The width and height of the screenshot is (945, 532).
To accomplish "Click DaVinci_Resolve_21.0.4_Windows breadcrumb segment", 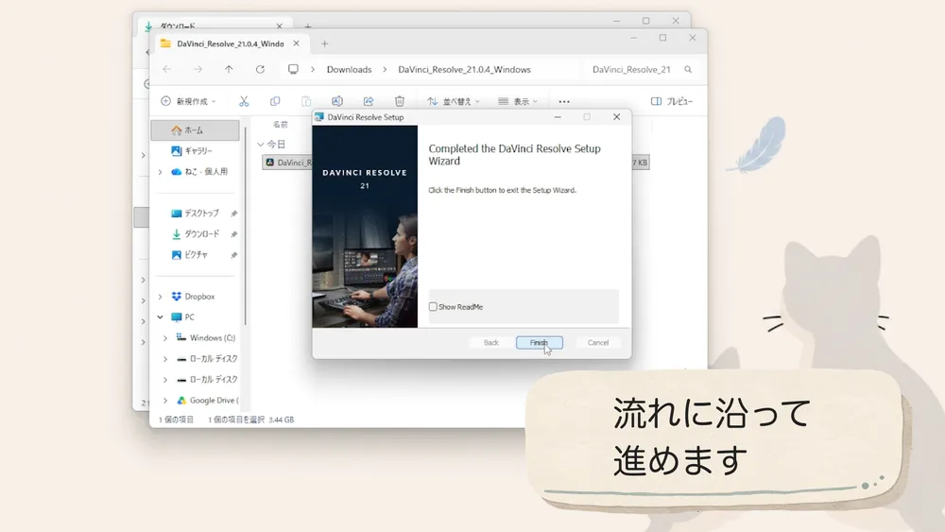I will tap(464, 69).
